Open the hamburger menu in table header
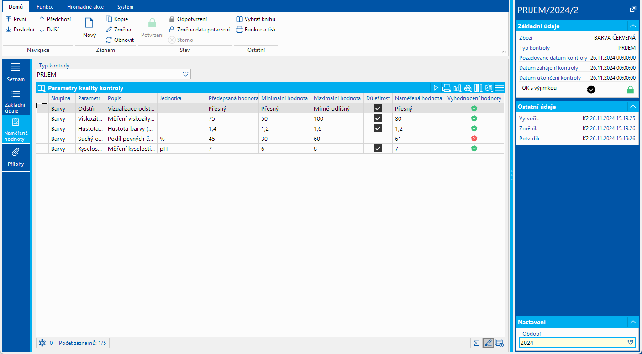The image size is (642, 354). 500,88
